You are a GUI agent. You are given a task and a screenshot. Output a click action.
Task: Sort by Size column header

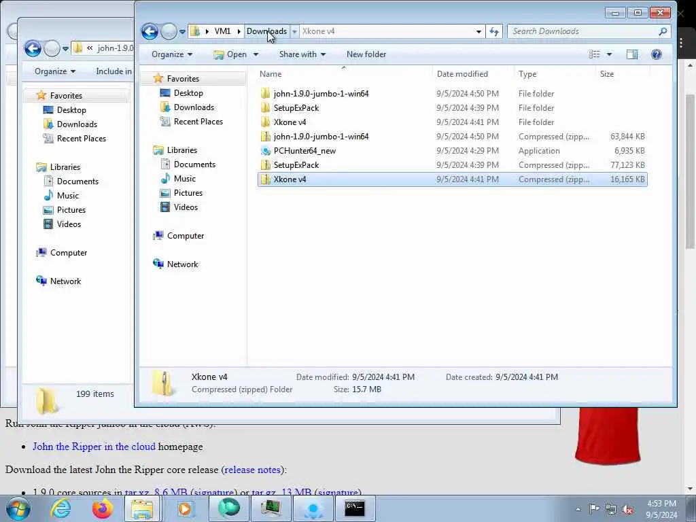pos(623,74)
